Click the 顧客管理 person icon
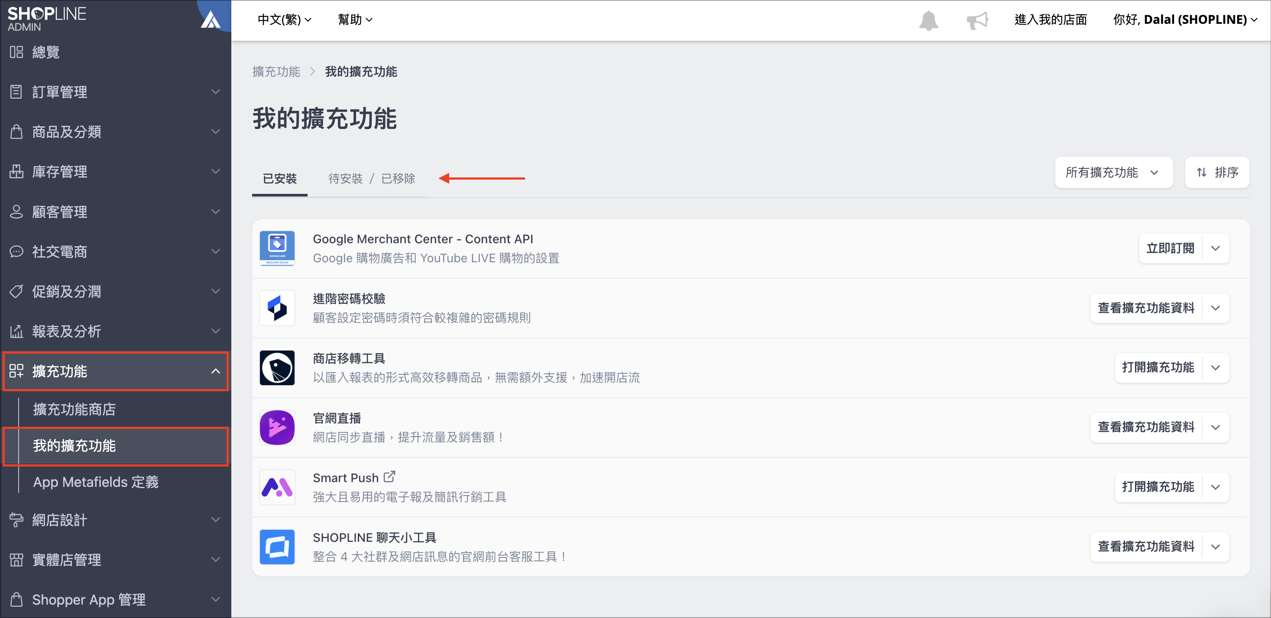The width and height of the screenshot is (1271, 618). click(x=16, y=212)
